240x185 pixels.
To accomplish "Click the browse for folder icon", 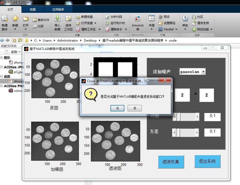I will pos(20,40).
